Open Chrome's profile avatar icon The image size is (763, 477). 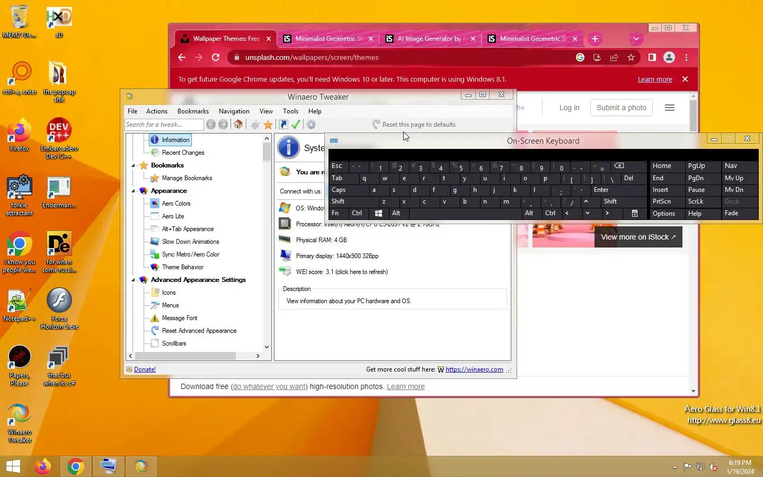[669, 57]
